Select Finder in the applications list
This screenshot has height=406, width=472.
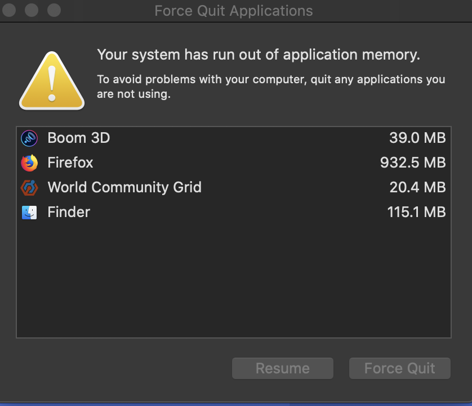[x=69, y=212]
